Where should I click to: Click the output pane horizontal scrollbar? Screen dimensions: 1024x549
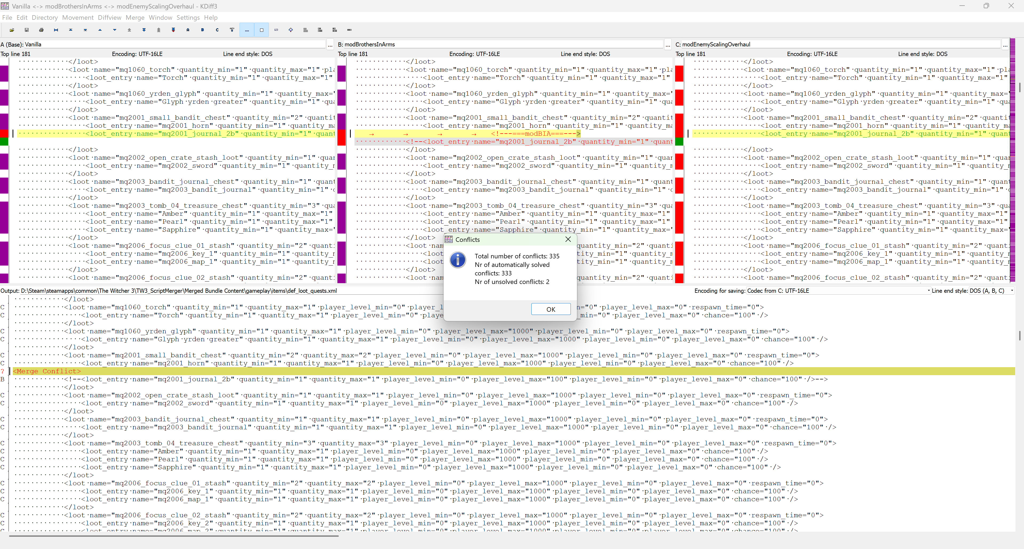[x=174, y=536]
